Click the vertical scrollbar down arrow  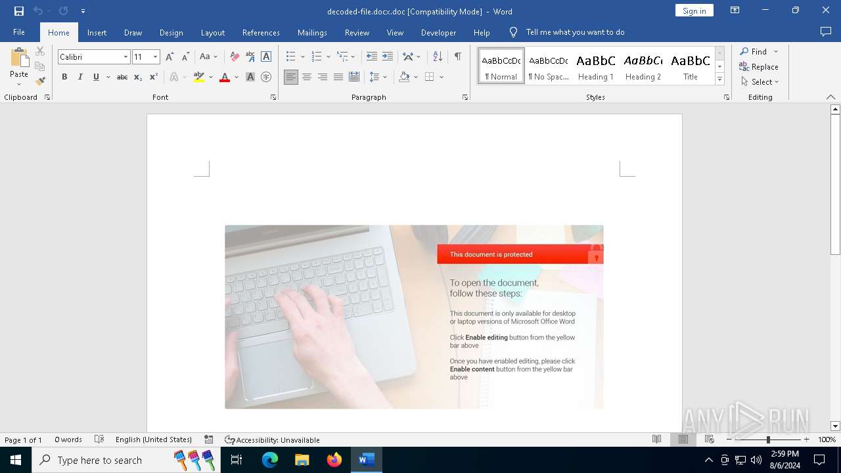click(x=835, y=426)
